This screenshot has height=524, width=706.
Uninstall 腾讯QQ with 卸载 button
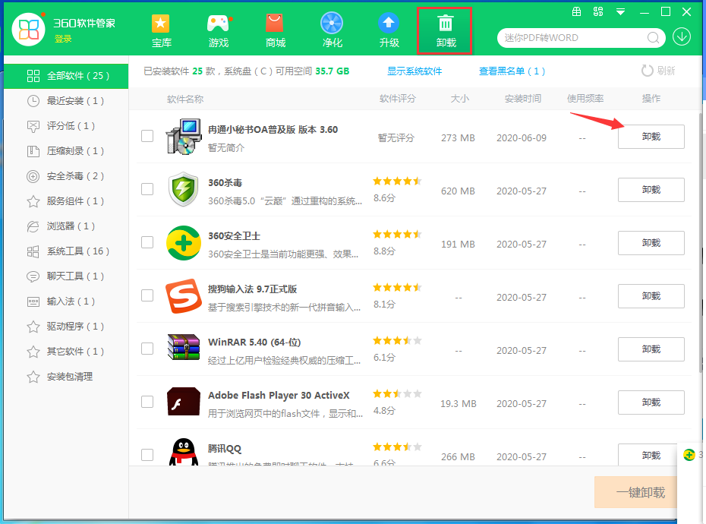point(648,455)
